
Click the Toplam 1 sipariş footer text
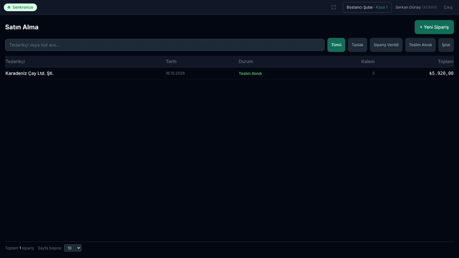[x=19, y=248]
